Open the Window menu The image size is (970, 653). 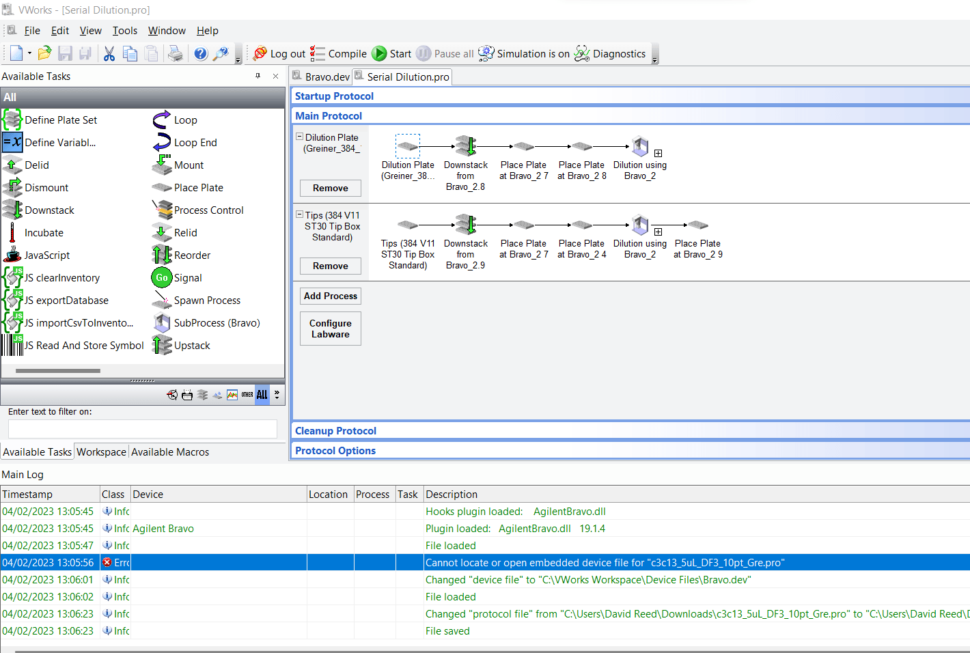[x=167, y=30]
